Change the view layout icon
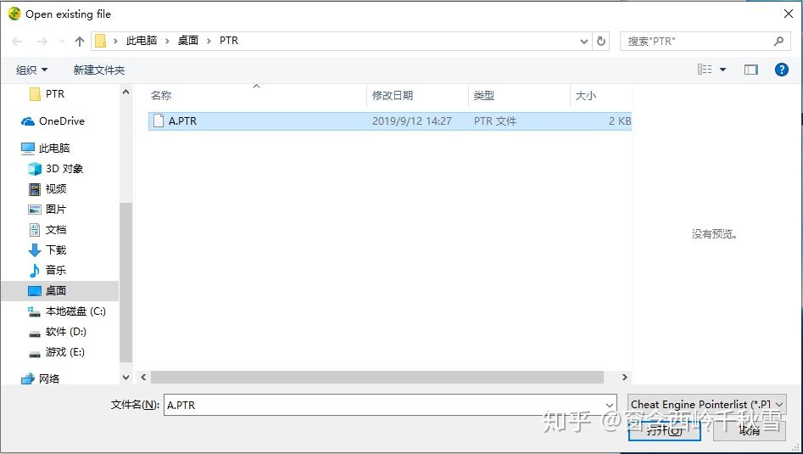Image resolution: width=803 pixels, height=454 pixels. [x=705, y=70]
